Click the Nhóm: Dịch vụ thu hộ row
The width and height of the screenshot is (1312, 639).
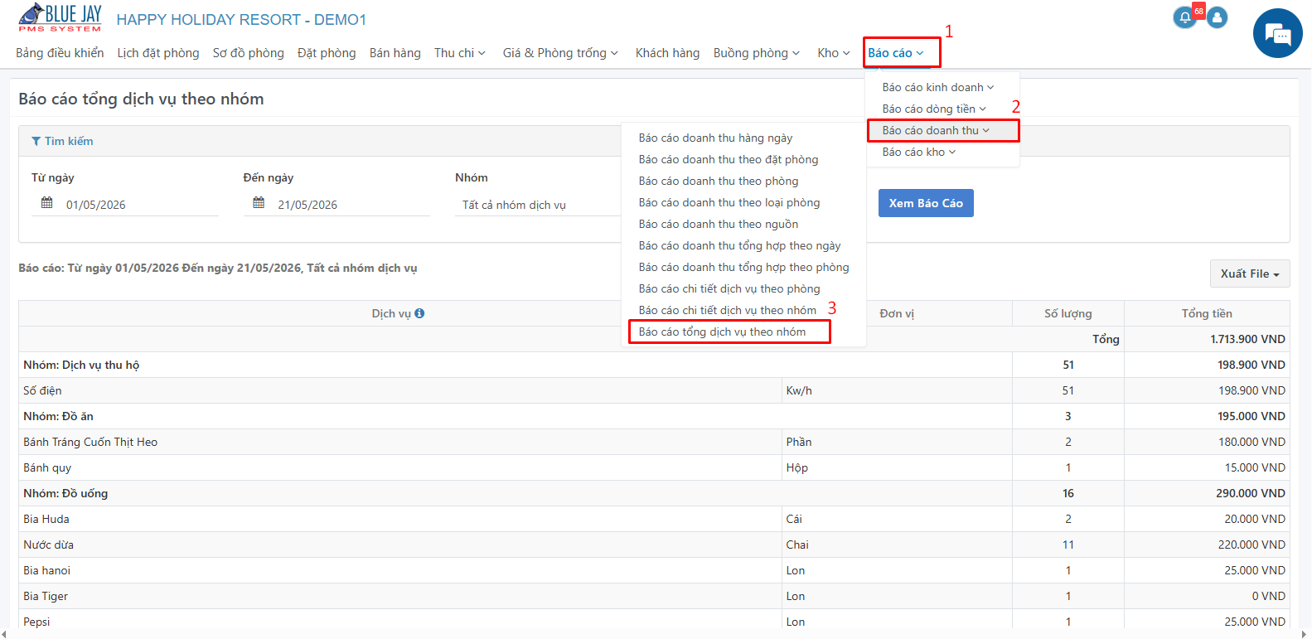654,365
